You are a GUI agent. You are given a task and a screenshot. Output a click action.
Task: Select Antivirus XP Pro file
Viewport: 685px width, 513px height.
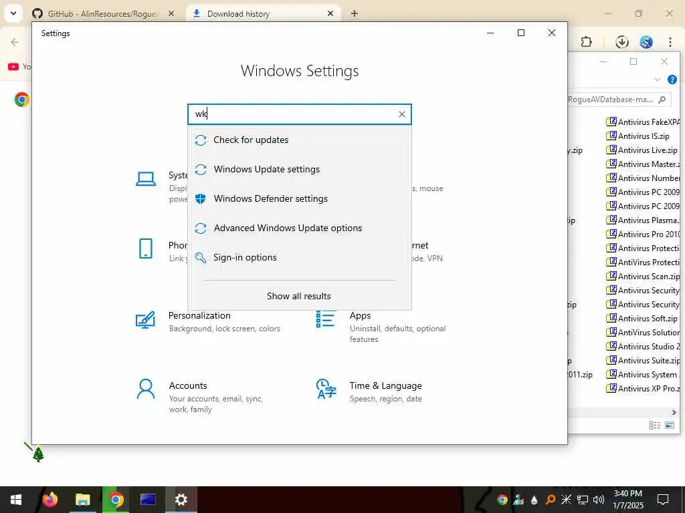(x=643, y=388)
